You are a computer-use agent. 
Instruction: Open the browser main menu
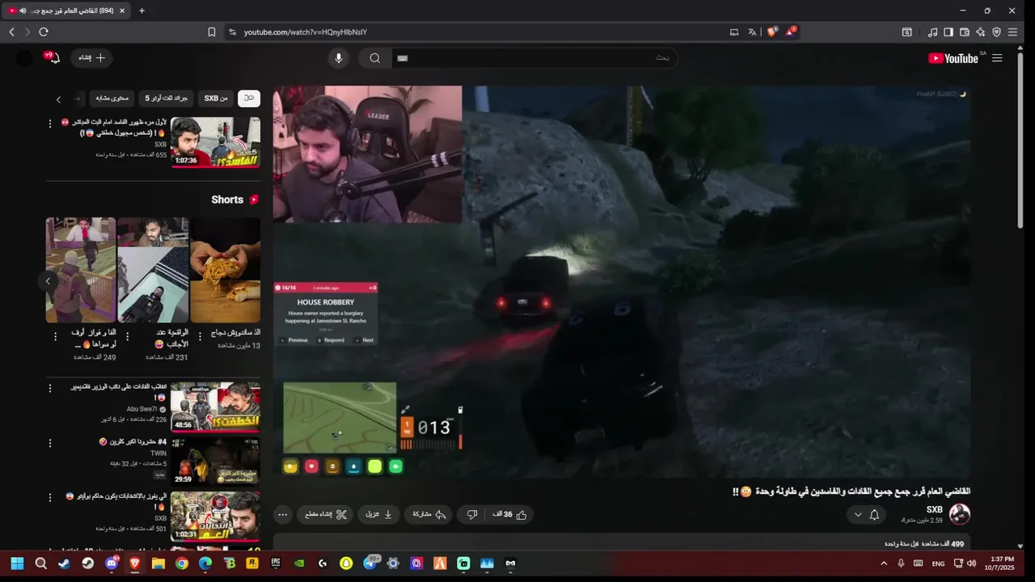point(1012,32)
